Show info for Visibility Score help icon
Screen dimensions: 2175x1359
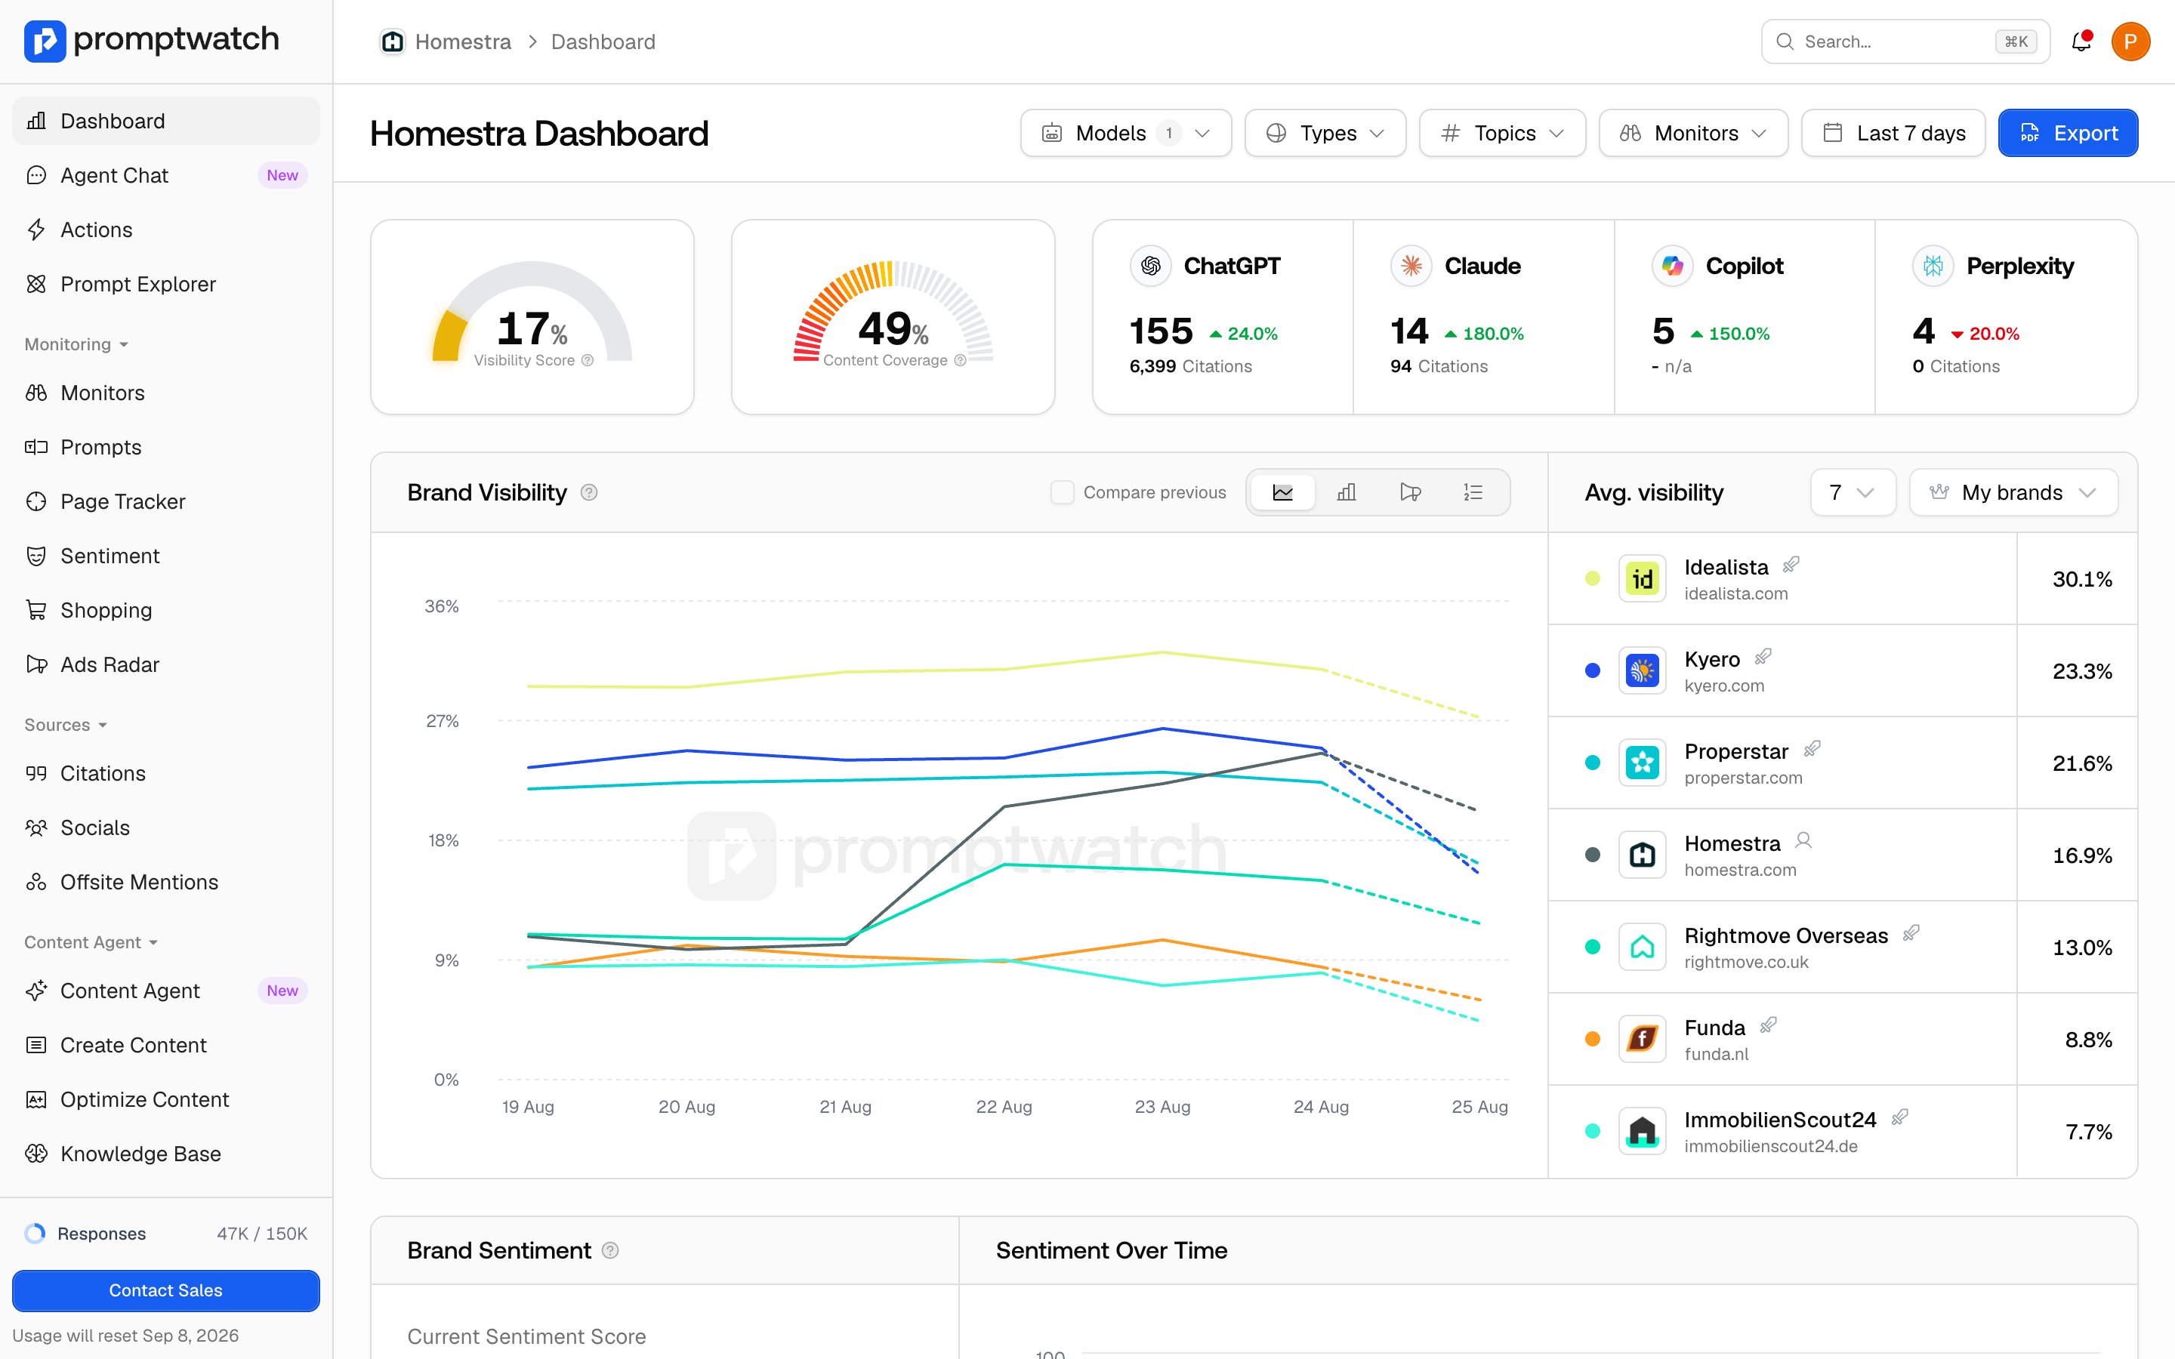coord(587,360)
